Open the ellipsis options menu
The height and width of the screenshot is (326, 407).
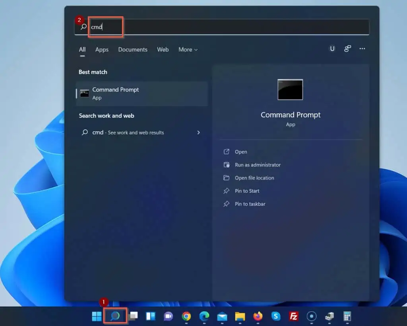pyautogui.click(x=362, y=49)
